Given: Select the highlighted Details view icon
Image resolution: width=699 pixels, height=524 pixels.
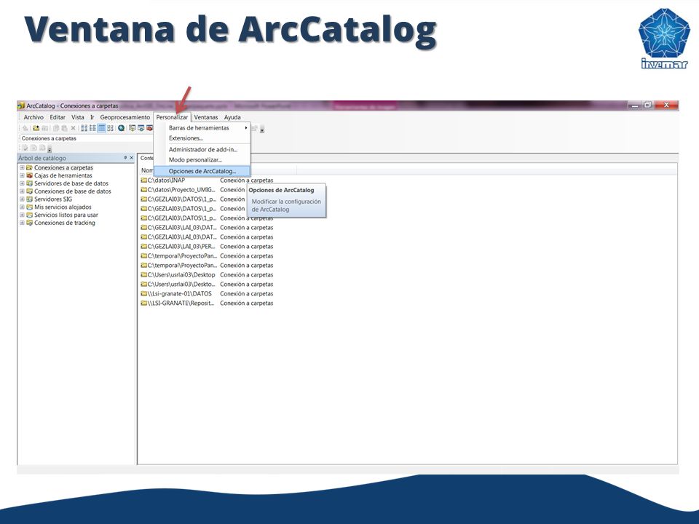Looking at the screenshot, I should pos(102,128).
